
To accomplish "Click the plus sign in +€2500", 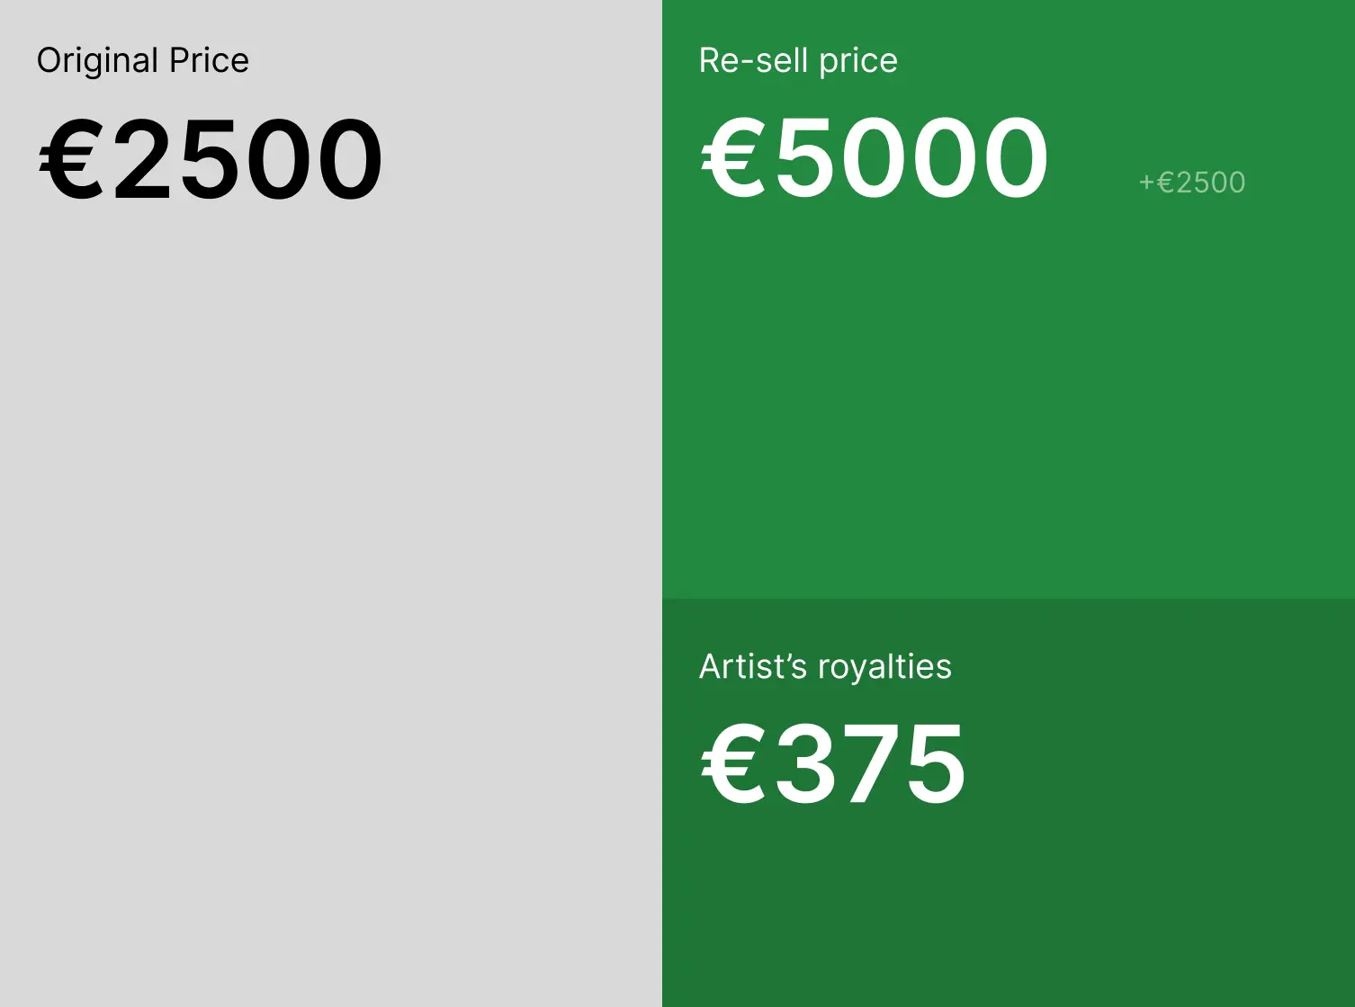I will pyautogui.click(x=1146, y=183).
